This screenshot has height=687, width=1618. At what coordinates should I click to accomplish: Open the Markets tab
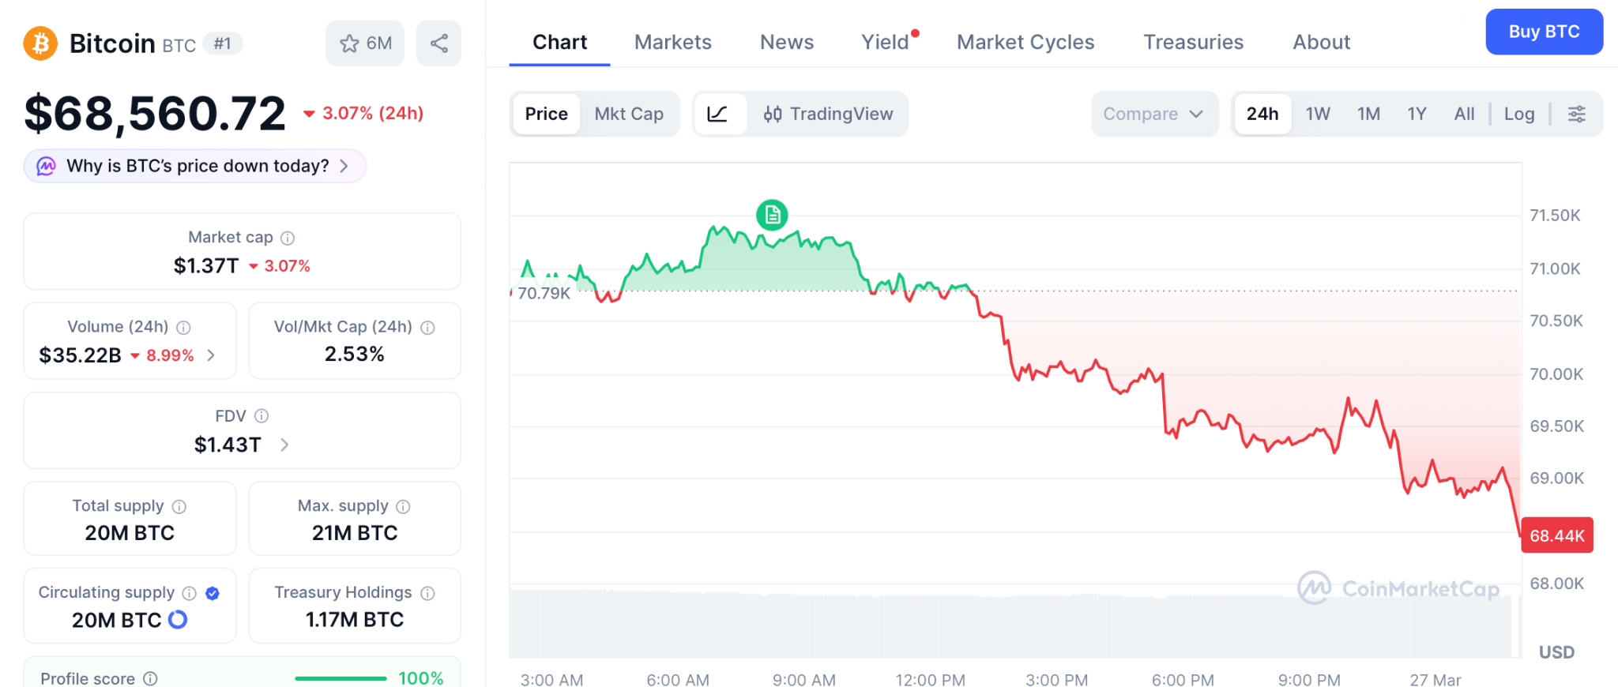672,42
